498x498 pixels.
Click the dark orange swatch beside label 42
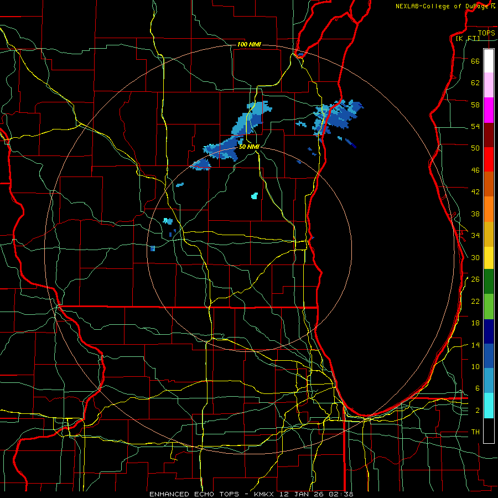(x=489, y=184)
